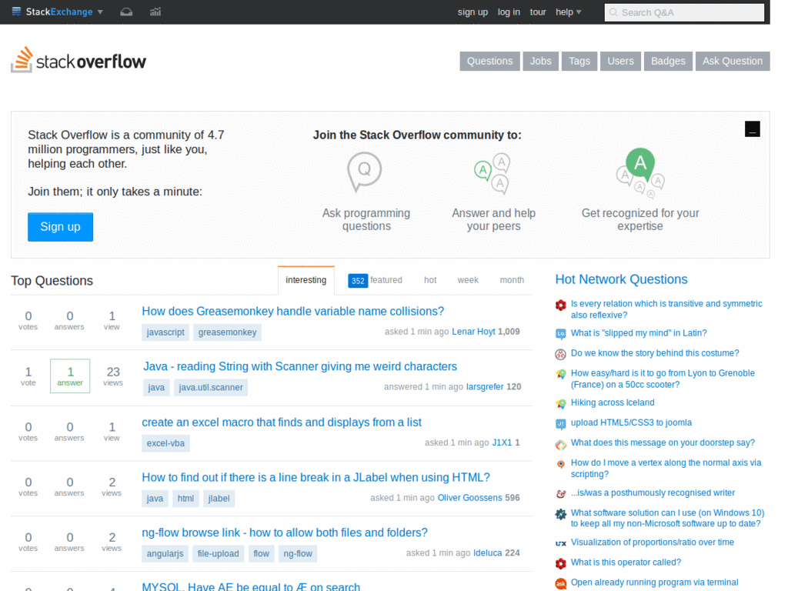Open the ng-flow browse link question
The width and height of the screenshot is (788, 591).
click(x=285, y=533)
